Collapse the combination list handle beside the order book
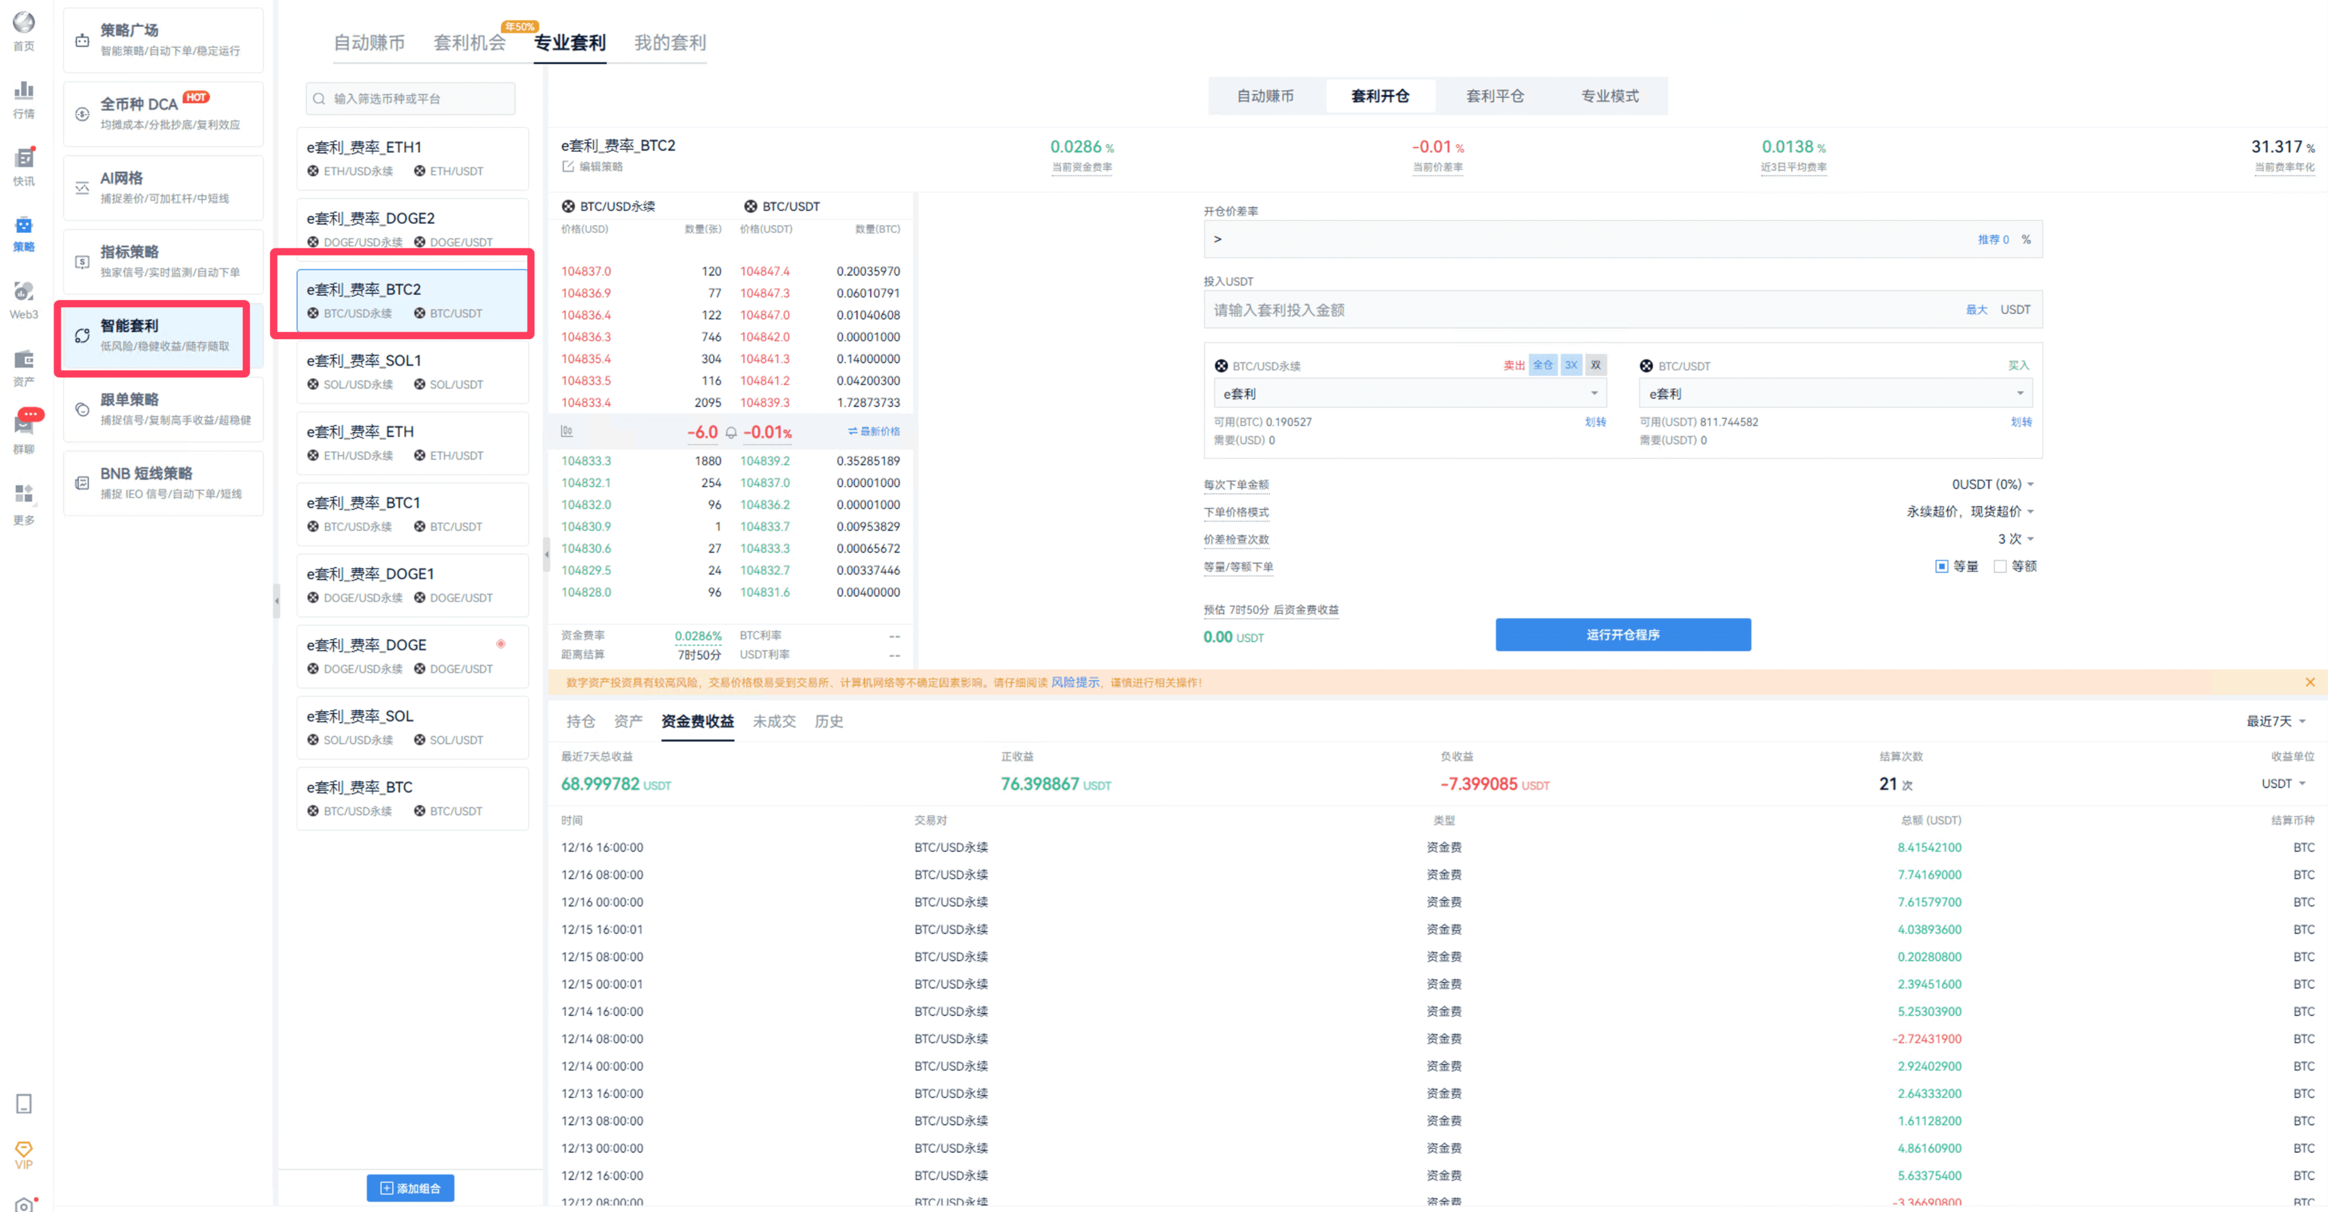Screen dimensions: 2328x1212 click(x=546, y=554)
